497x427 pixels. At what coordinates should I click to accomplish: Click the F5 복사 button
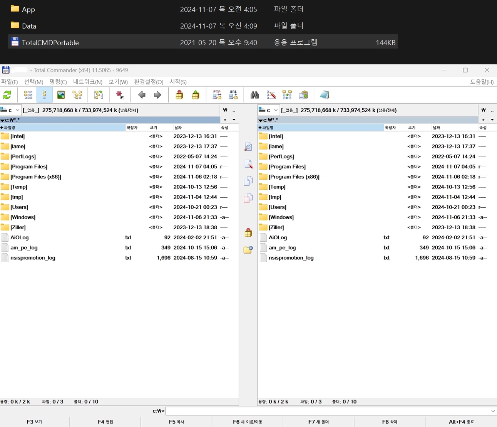(x=177, y=422)
